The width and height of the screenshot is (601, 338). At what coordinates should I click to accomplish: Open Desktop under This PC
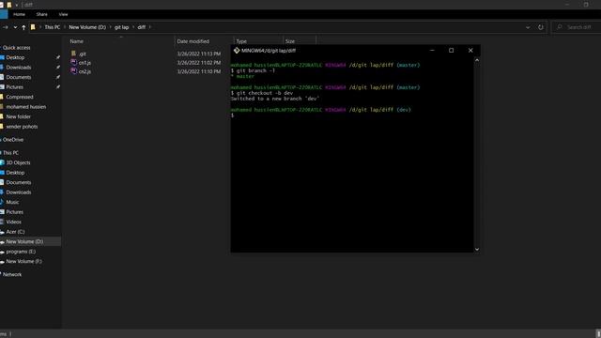point(15,173)
